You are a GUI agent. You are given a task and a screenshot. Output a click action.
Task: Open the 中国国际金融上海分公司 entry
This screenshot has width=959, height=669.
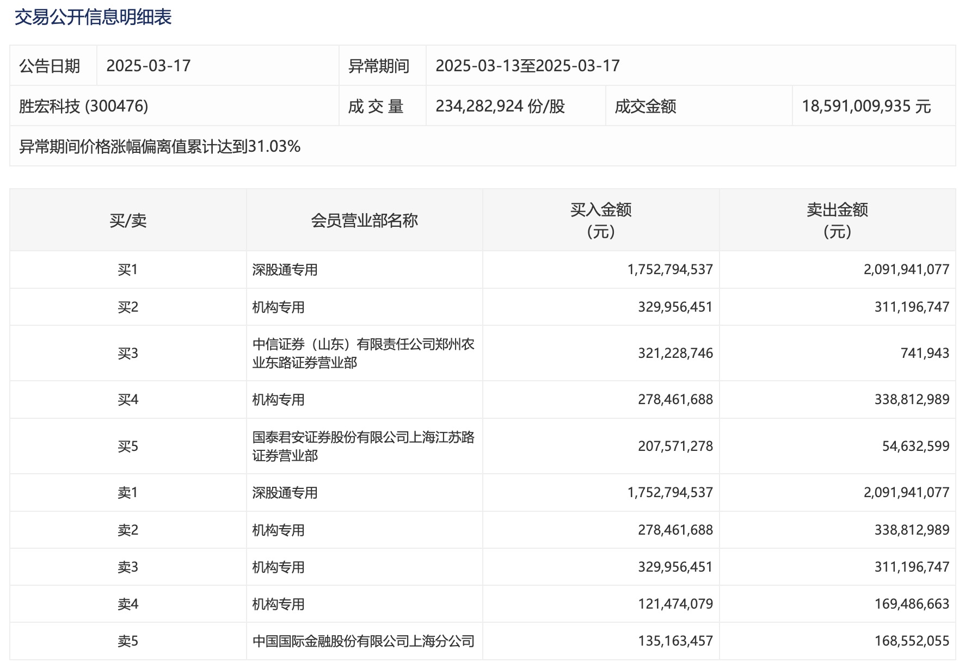coord(363,641)
